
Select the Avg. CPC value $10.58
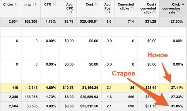pos(68,88)
